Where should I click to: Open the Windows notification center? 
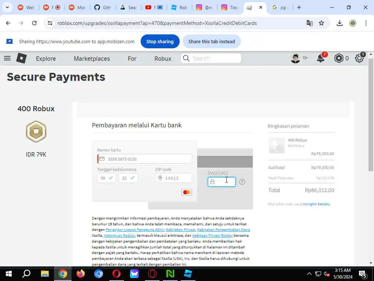point(363,274)
